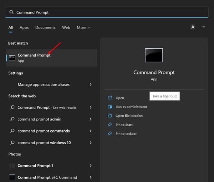The height and width of the screenshot is (182, 214).
Task: Click the Pin to Start pin icon
Action: point(110,125)
